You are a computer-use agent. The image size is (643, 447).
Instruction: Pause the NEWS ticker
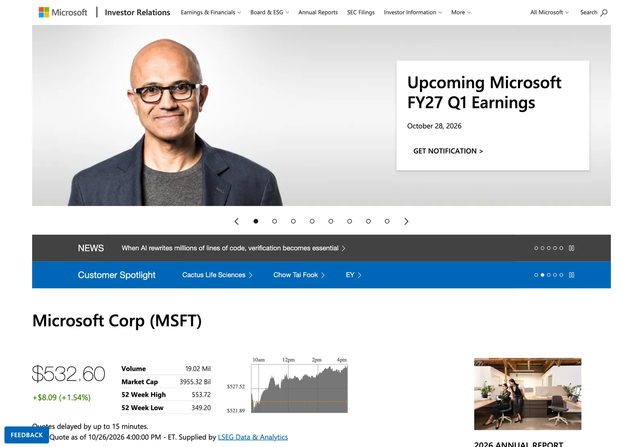click(571, 248)
